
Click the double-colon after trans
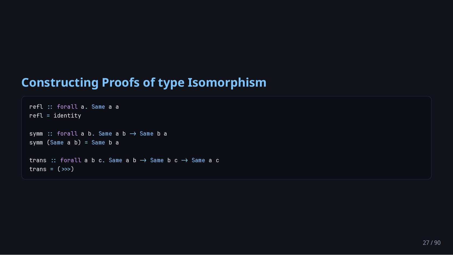[54, 160]
